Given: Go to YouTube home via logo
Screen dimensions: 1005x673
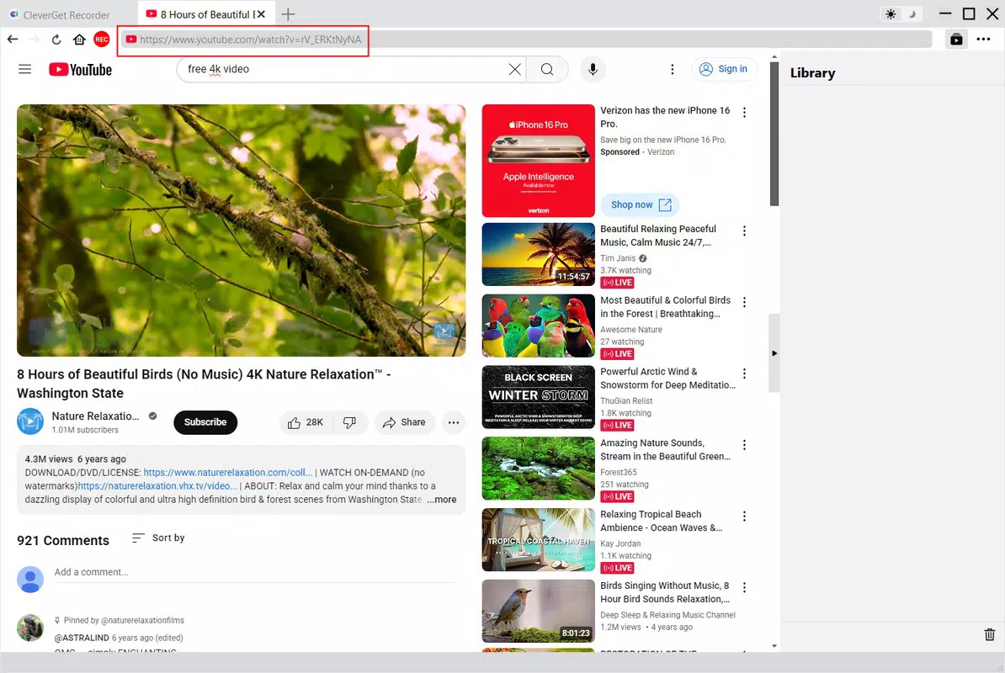Looking at the screenshot, I should point(80,69).
